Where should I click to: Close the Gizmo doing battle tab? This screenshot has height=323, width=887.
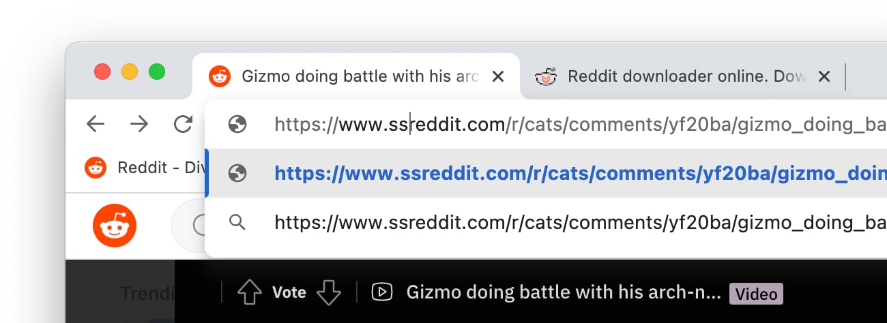(498, 76)
